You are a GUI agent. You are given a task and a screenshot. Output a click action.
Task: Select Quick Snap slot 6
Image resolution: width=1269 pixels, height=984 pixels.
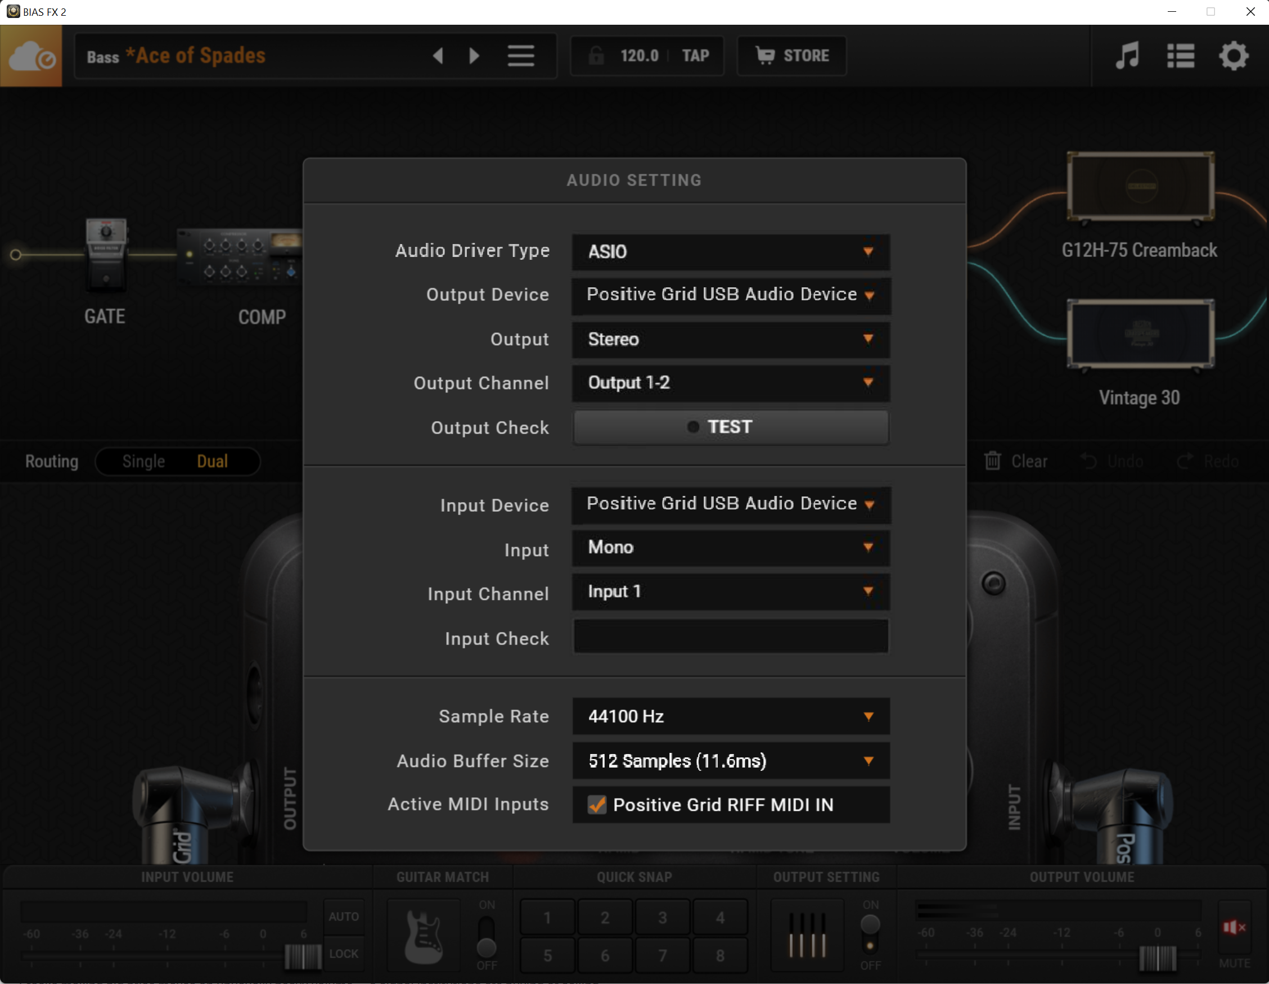point(605,955)
